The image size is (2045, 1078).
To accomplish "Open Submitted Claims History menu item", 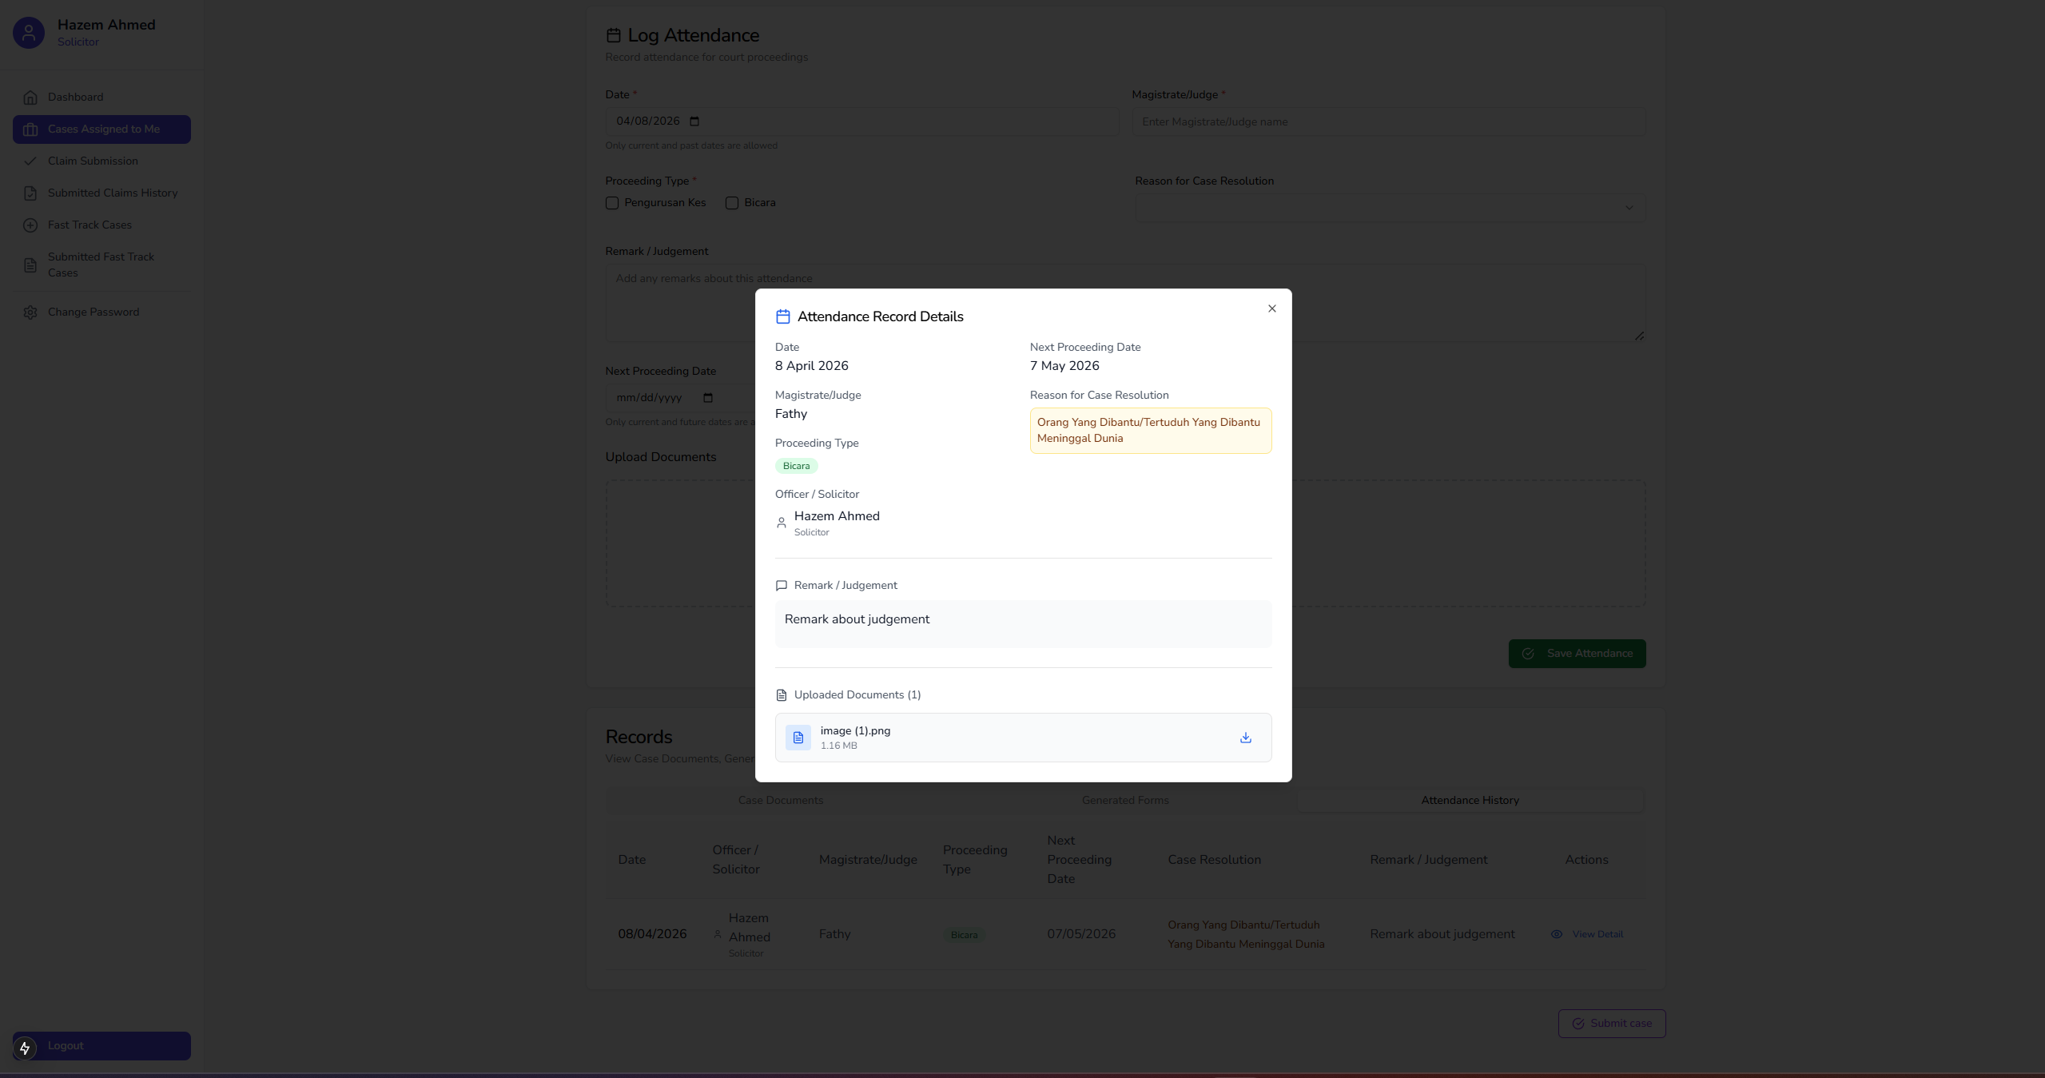I will coord(113,193).
